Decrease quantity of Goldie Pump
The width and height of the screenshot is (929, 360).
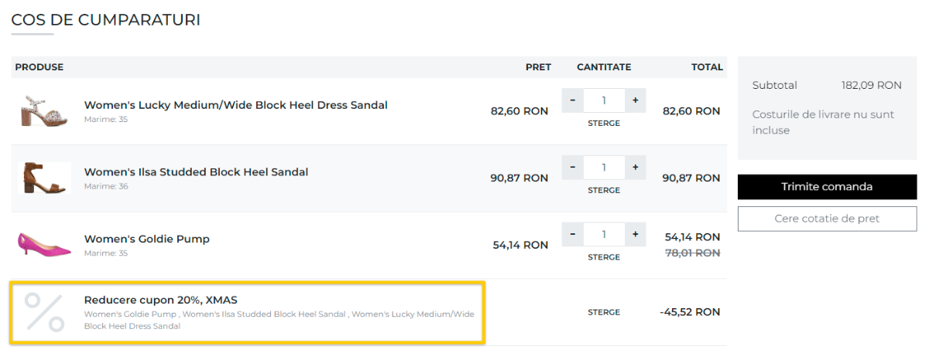click(572, 234)
